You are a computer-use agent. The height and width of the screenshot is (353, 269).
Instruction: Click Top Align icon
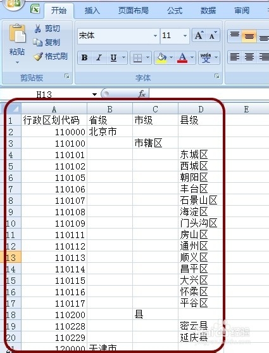pyautogui.click(x=235, y=36)
